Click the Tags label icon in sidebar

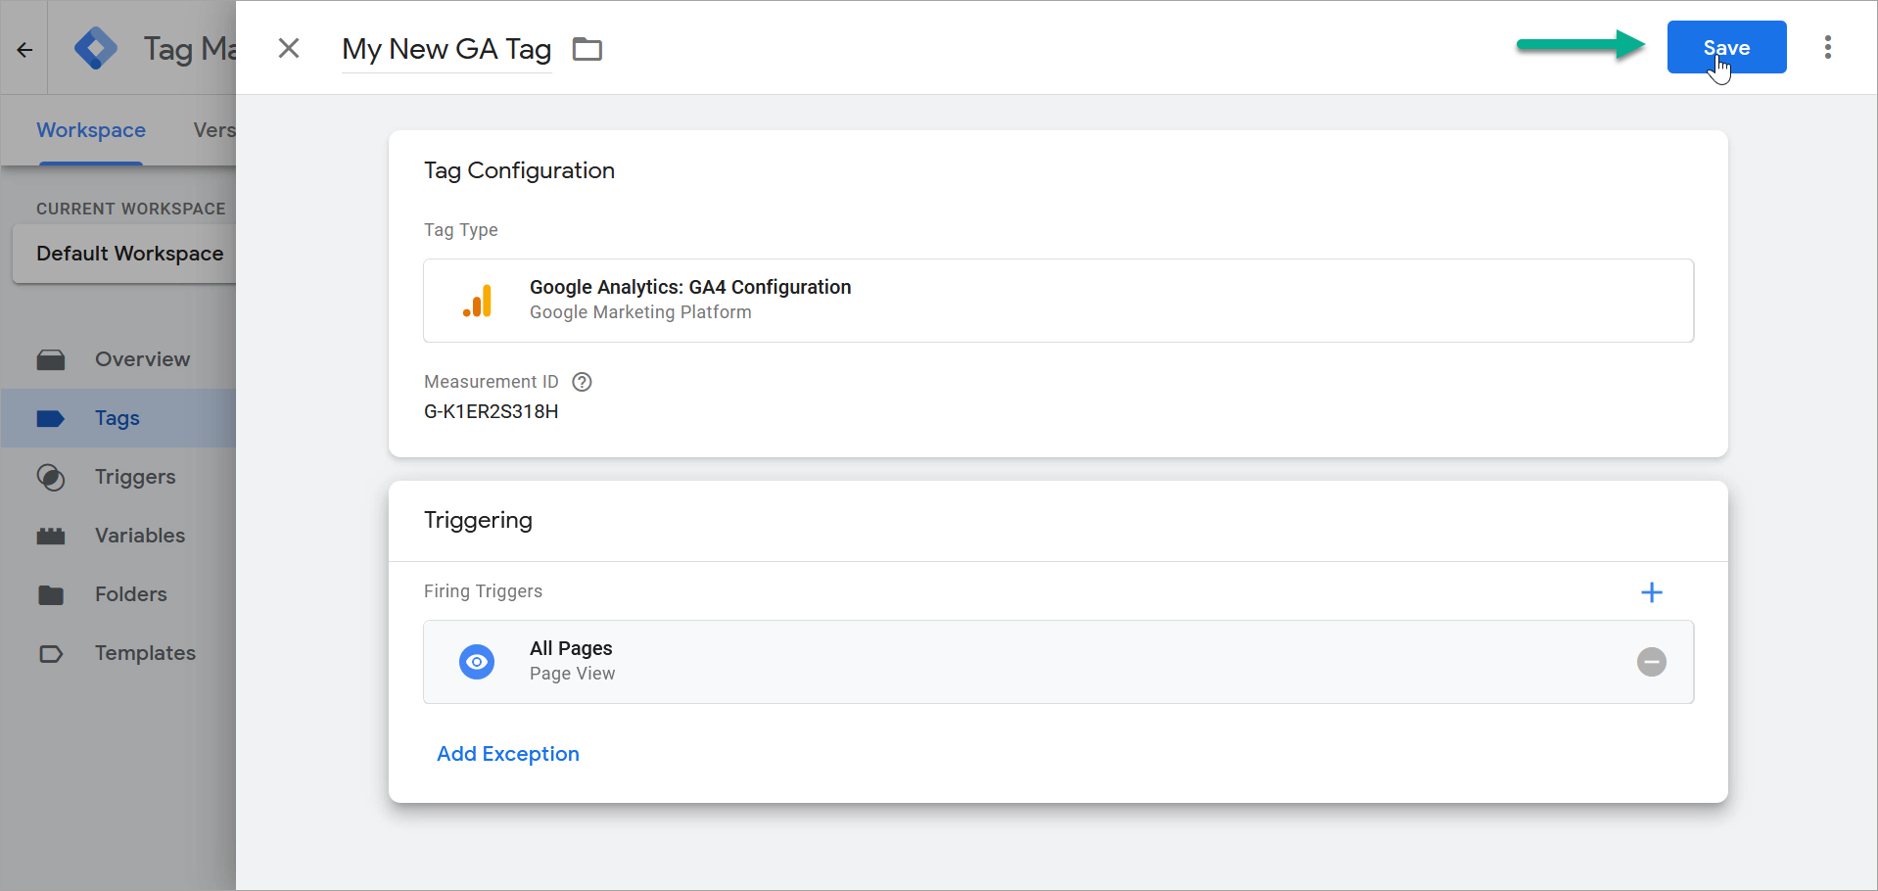[51, 419]
